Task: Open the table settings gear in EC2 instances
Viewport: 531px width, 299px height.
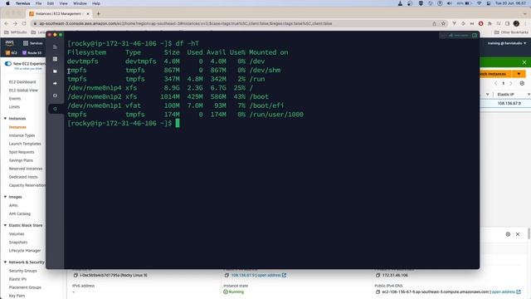Action: (x=522, y=83)
